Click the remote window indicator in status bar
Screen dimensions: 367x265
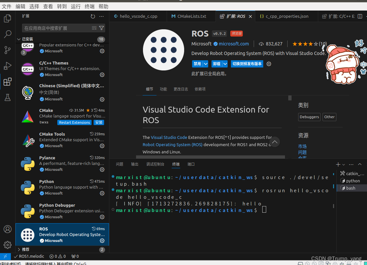point(5,256)
